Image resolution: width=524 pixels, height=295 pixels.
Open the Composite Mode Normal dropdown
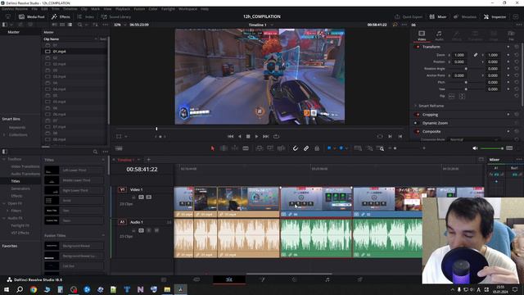[x=474, y=139]
